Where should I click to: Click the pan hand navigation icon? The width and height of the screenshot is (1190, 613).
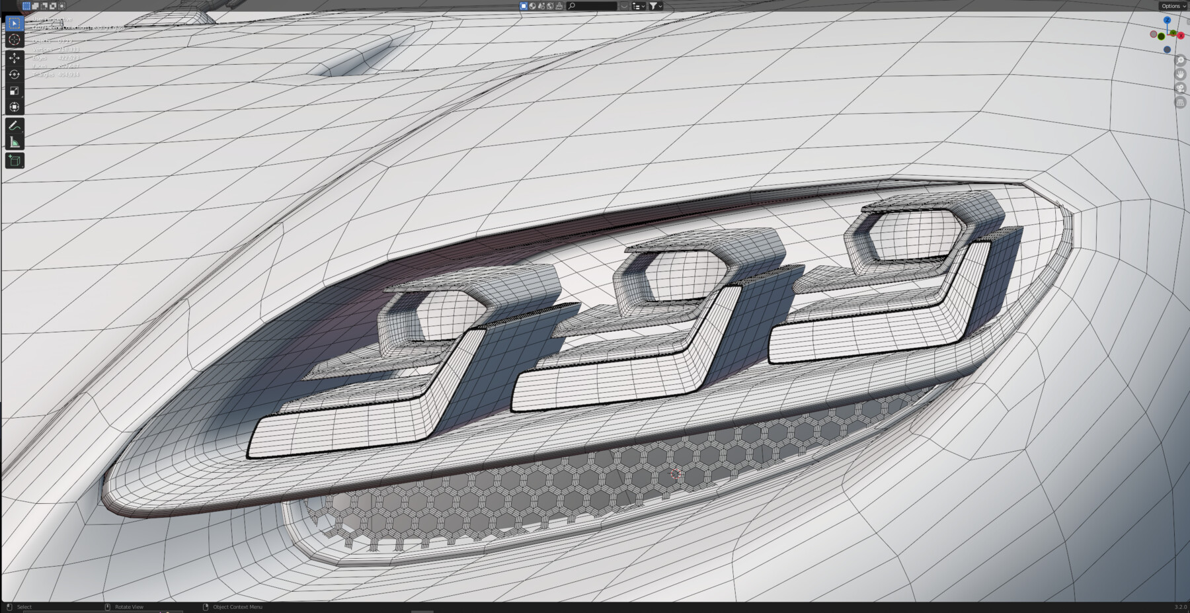point(1181,75)
